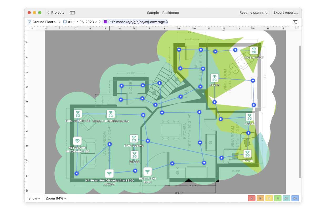Click the 'ac' PHY mode legend swatch
326x210 pixels.
coord(286,198)
